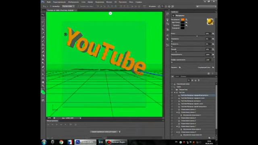Toggle visibility of Окружающая среда row
This screenshot has height=145, width=258.
point(172,84)
